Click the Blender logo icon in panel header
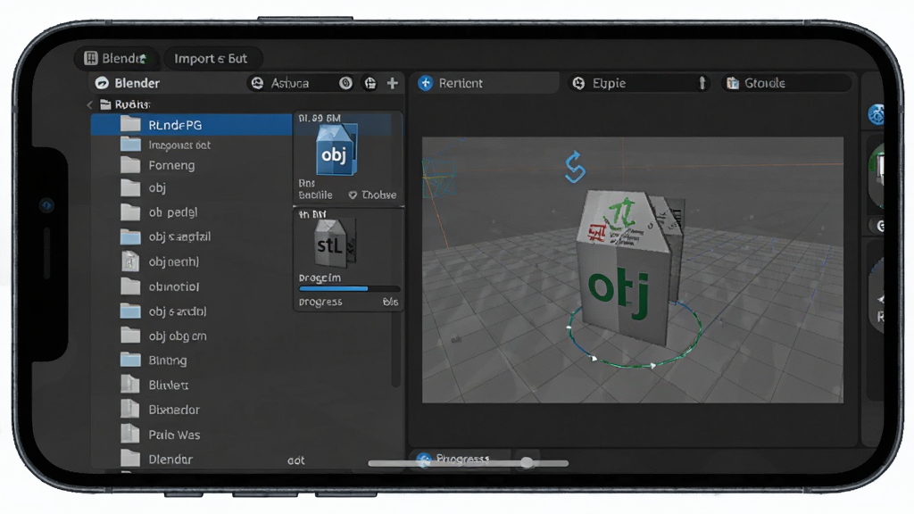Viewport: 914px width, 514px height. pyautogui.click(x=102, y=83)
